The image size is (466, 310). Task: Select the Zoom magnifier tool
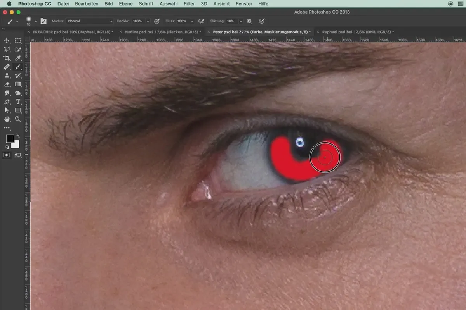coord(18,119)
